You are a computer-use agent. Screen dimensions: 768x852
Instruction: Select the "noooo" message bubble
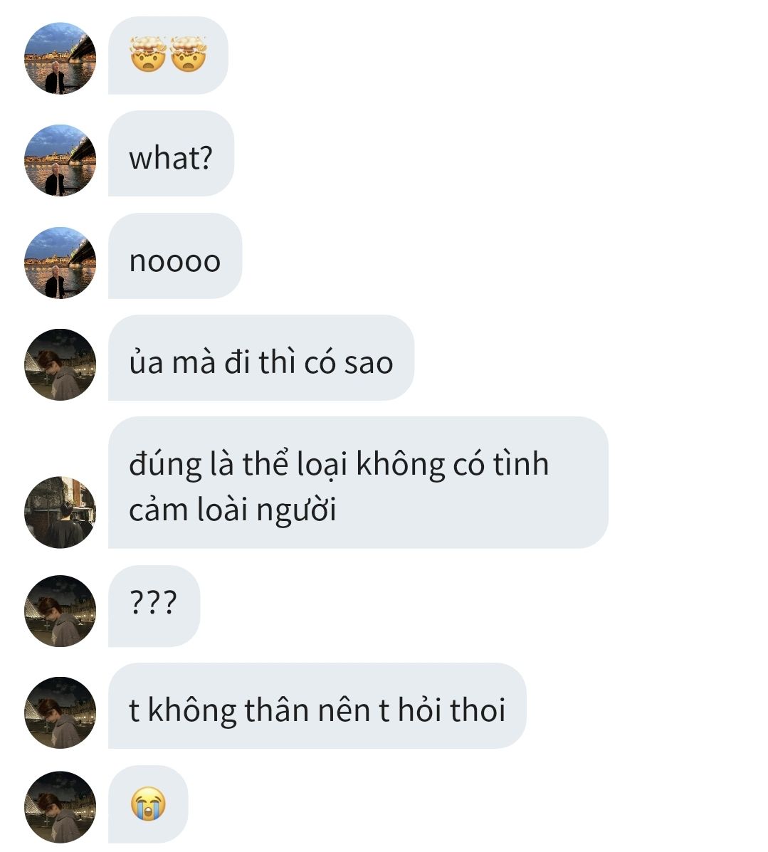(x=175, y=256)
